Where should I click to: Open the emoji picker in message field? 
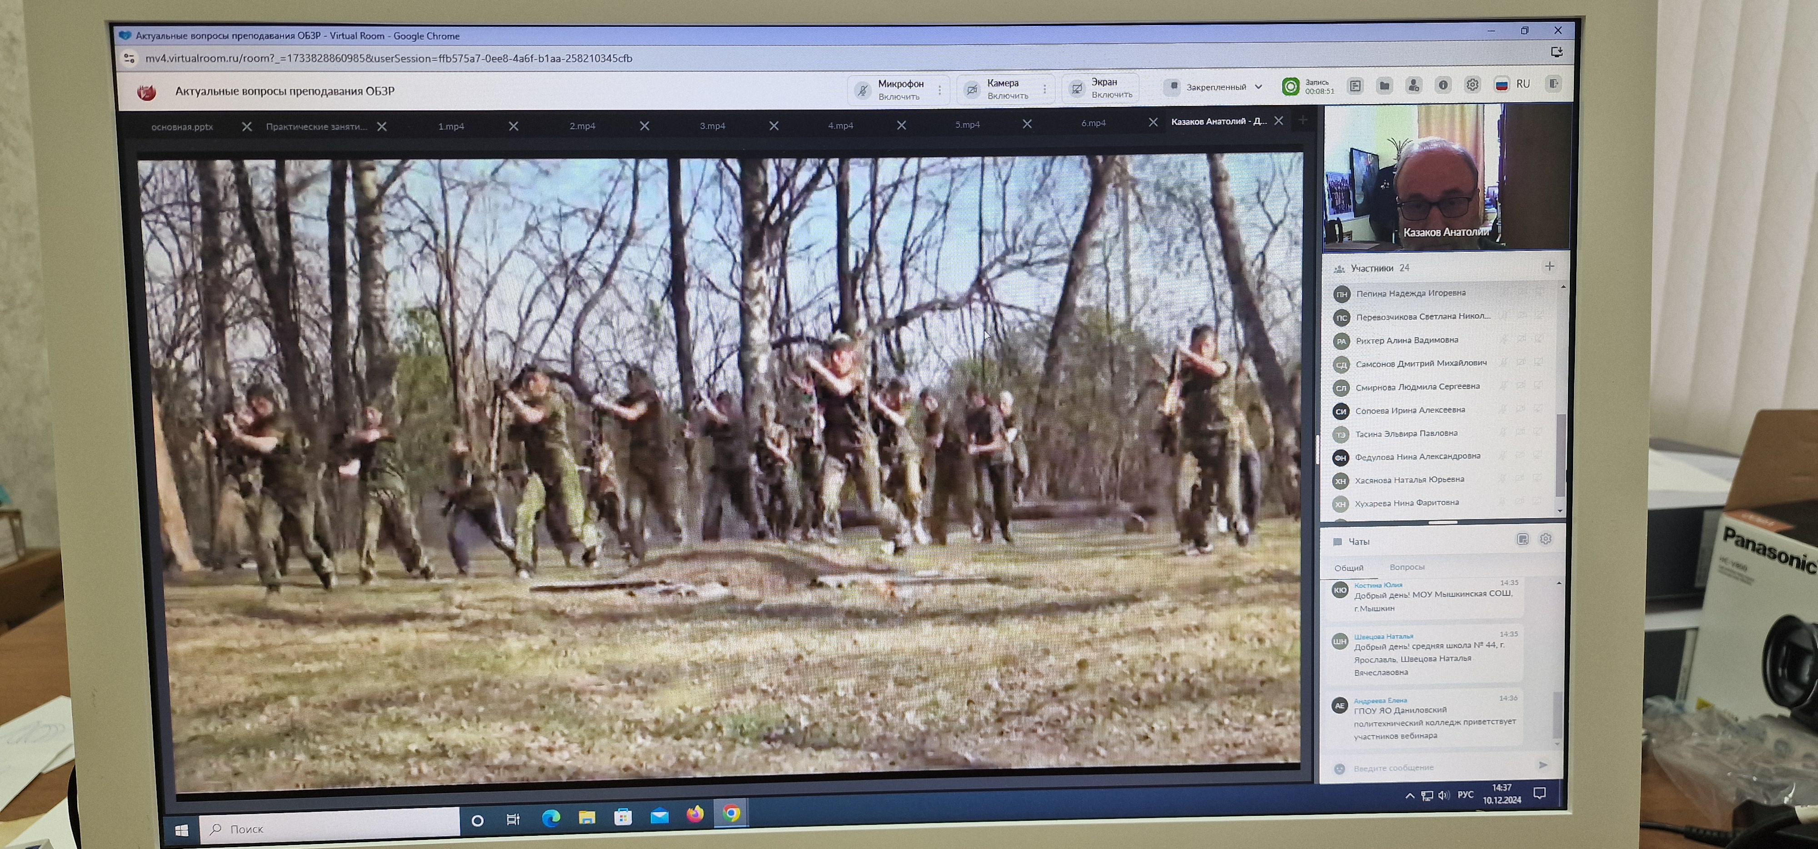(1339, 769)
